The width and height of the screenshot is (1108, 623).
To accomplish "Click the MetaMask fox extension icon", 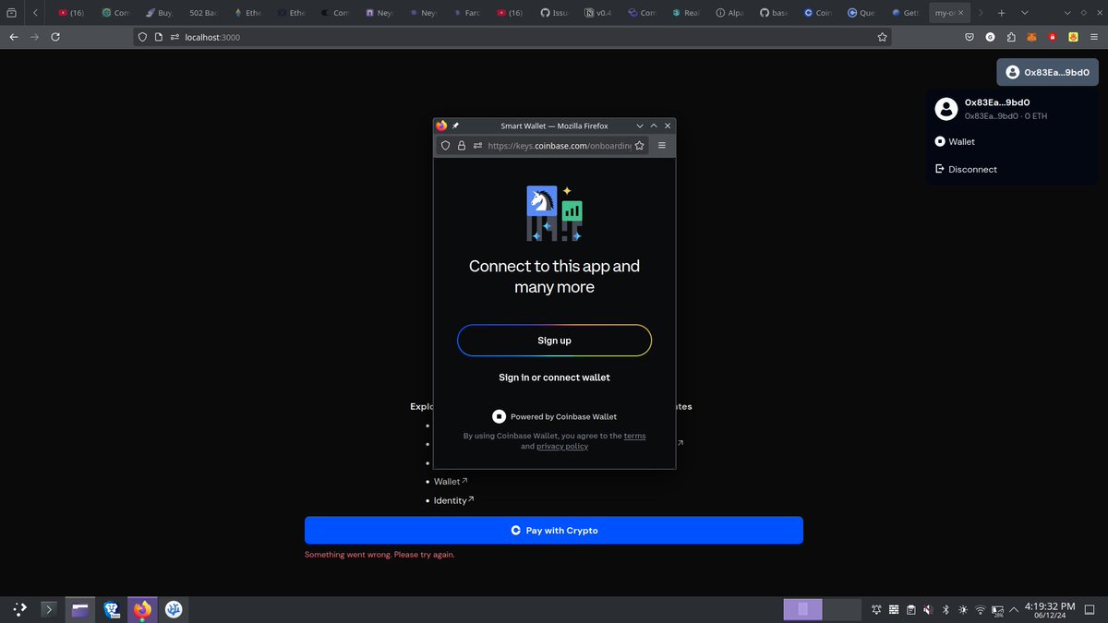I will click(x=1032, y=37).
